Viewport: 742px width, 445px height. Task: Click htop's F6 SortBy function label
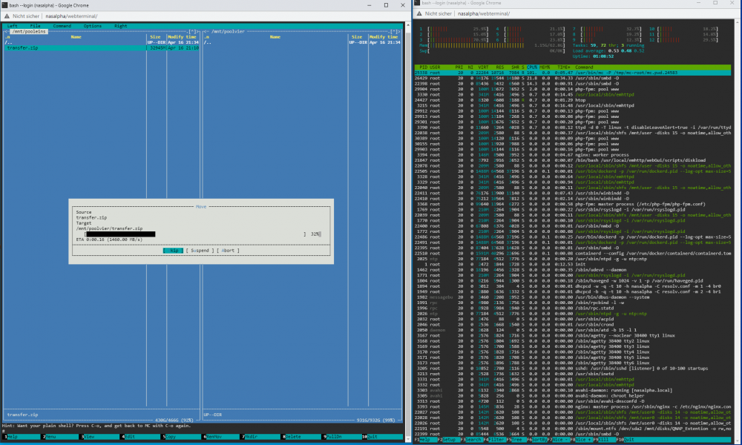pos(539,440)
